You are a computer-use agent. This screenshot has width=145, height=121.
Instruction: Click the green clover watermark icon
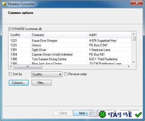102,114
